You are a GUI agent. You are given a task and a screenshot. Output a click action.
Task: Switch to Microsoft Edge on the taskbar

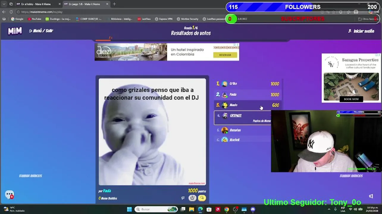click(200, 209)
